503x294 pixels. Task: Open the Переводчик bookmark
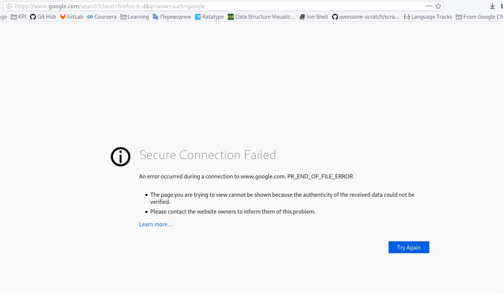(x=172, y=17)
